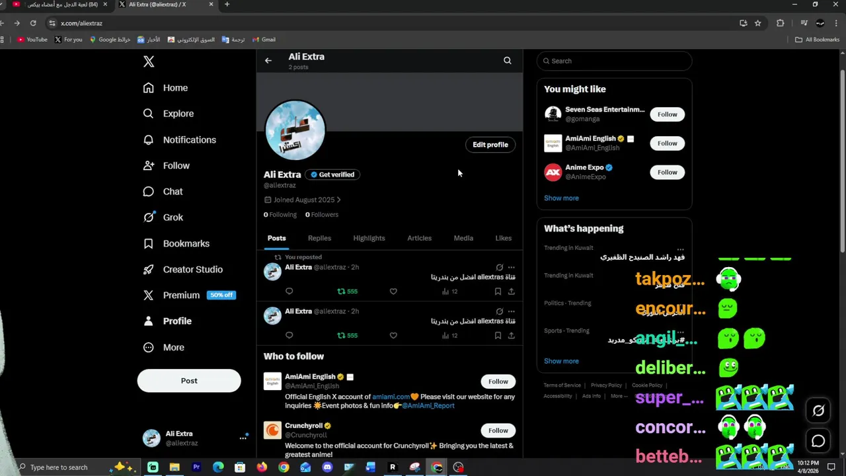Screen dimensions: 846x476
Task: Open All Bookmarks folder
Action: 817,40
